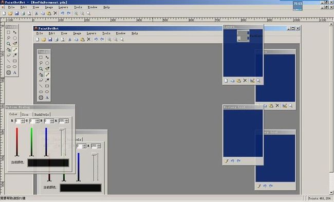Select the Paint Bucket in the inner window's Tools palette
334x202 pixels.
[41, 75]
